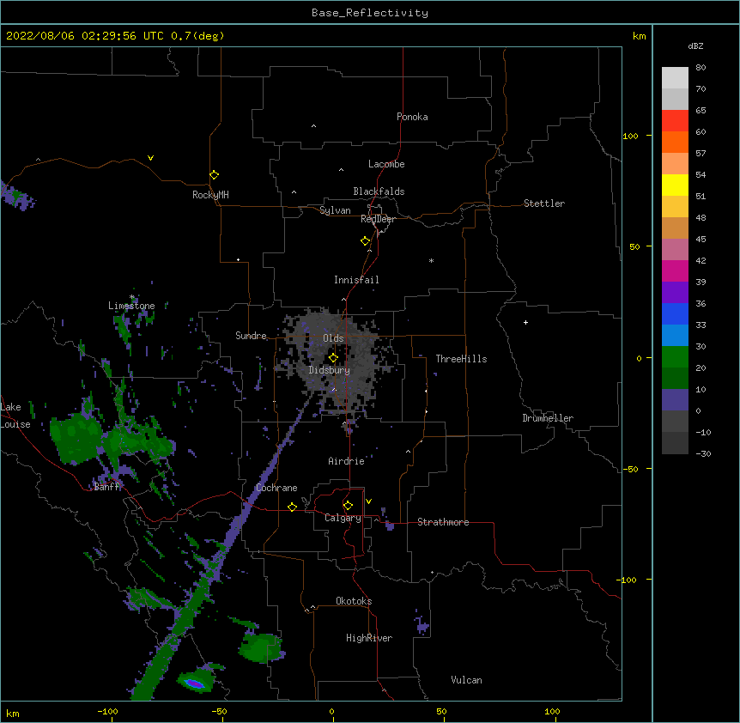Select the Sundre label
The image size is (740, 723).
[251, 336]
